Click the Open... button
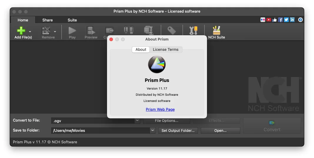The width and height of the screenshot is (314, 158). click(221, 130)
